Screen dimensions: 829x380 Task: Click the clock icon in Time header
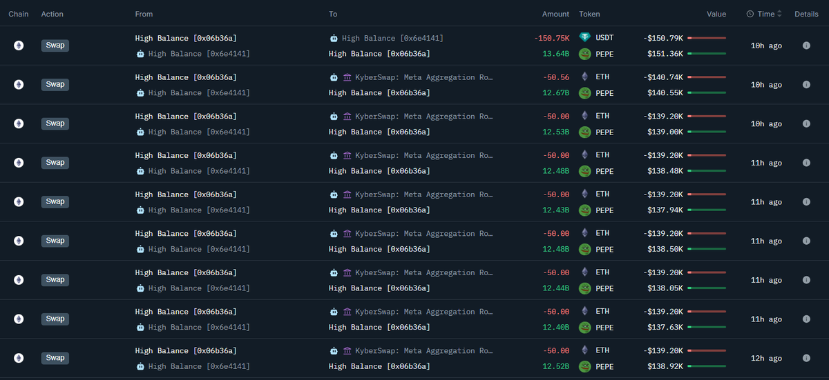tap(750, 14)
